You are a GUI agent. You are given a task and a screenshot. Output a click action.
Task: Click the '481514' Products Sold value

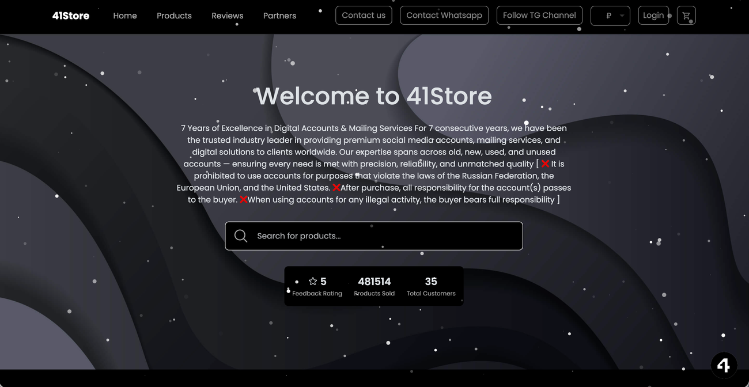pos(374,281)
